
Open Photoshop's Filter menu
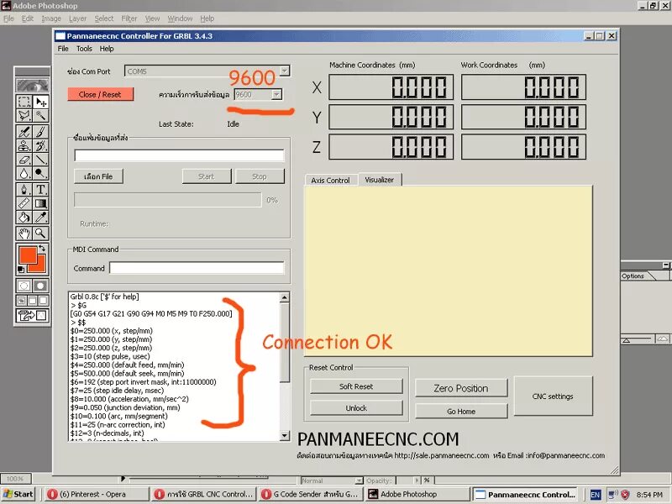[x=129, y=18]
